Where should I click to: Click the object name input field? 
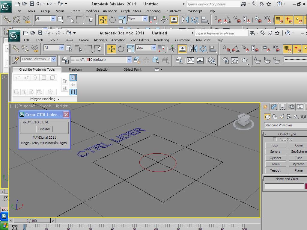pos(284,186)
